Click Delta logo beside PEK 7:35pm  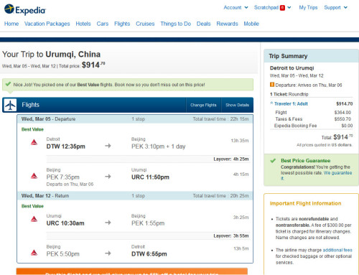(x=34, y=176)
